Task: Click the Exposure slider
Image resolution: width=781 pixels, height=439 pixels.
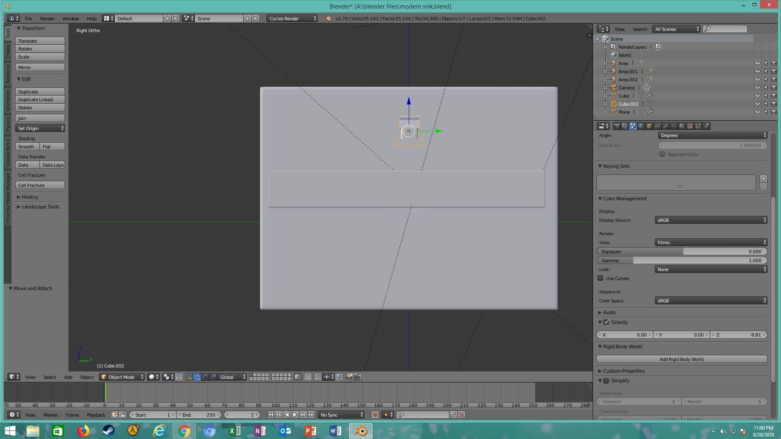Action: (x=681, y=252)
